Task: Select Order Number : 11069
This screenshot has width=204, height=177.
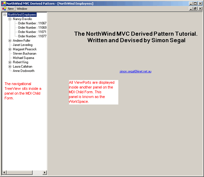Action: 32,28
